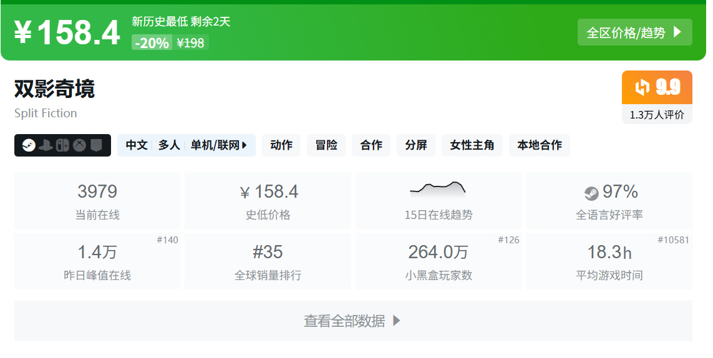Open 全区价格/趋势 regional price trends

point(635,32)
